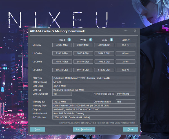Select the Memory Write value field

84,45
